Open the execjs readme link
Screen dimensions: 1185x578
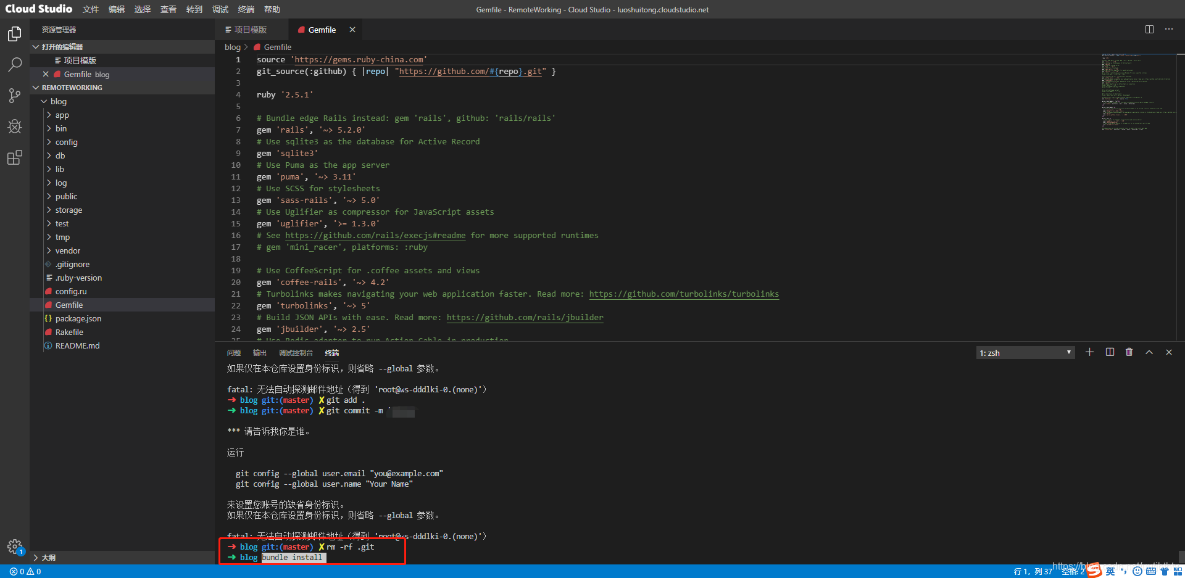click(x=375, y=236)
